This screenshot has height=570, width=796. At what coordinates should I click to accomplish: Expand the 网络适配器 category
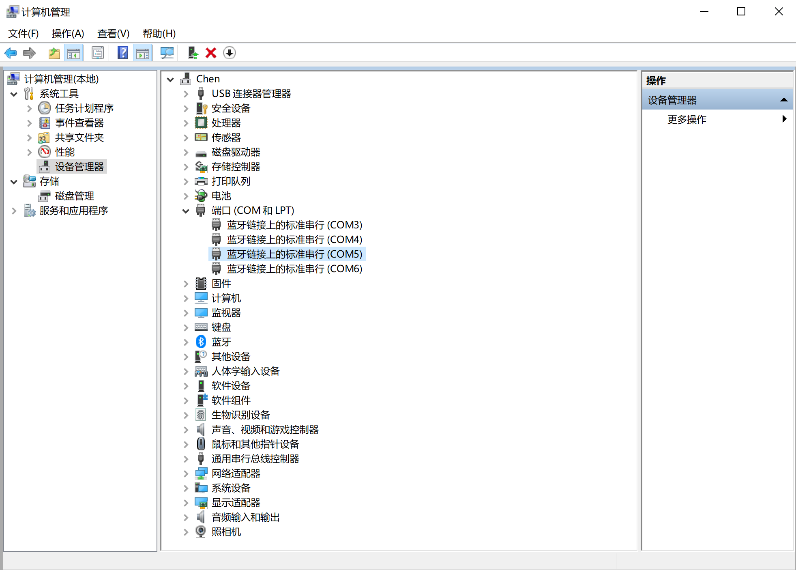tap(186, 474)
